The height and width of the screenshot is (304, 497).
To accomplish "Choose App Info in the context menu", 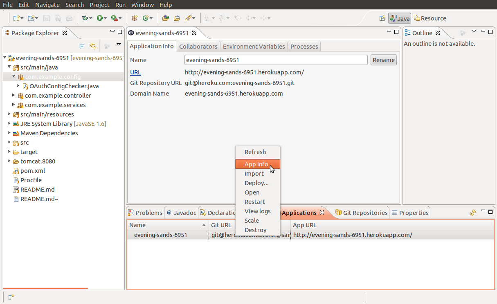I will [x=258, y=164].
